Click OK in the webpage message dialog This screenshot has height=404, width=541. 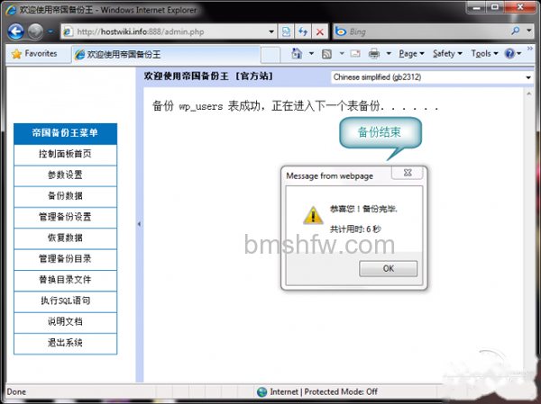click(388, 269)
